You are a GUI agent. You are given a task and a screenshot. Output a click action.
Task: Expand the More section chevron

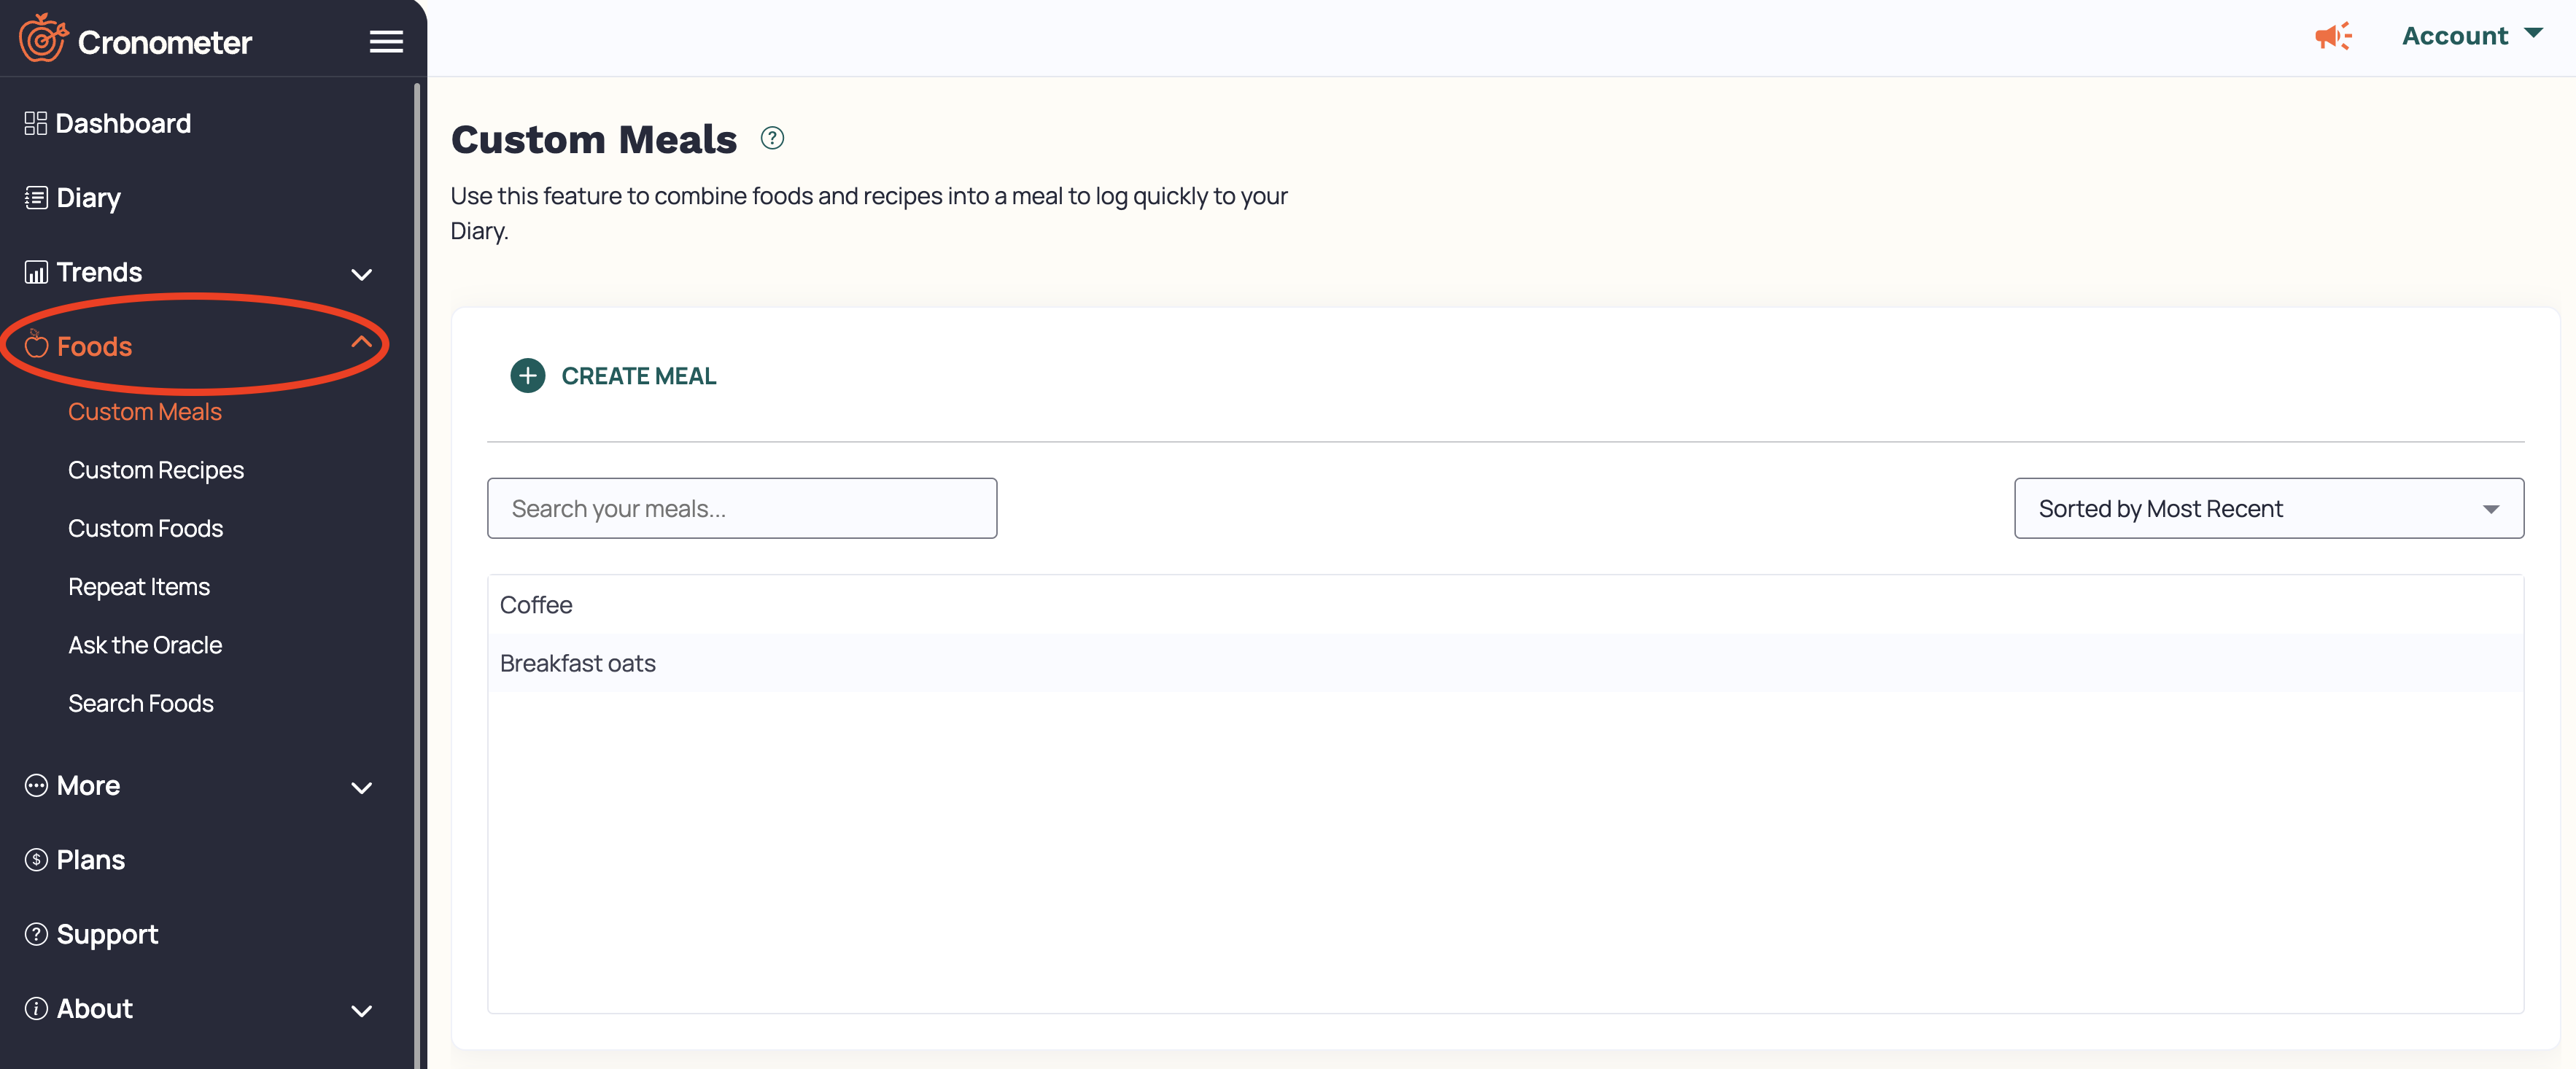point(362,788)
